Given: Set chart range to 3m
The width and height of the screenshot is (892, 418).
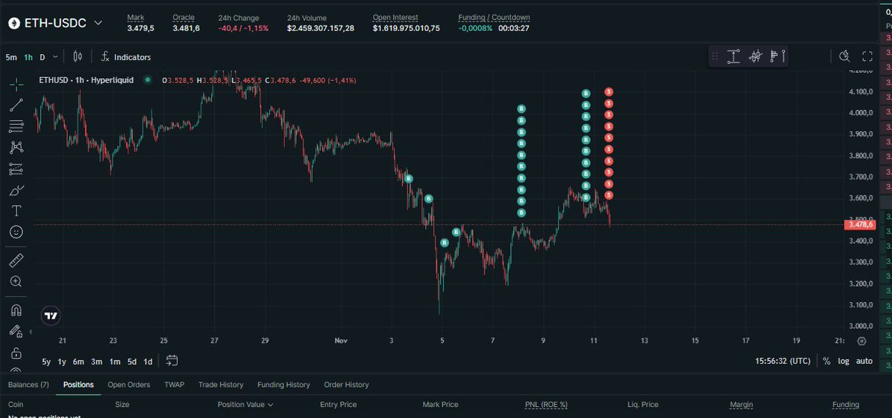Looking at the screenshot, I should click(97, 362).
